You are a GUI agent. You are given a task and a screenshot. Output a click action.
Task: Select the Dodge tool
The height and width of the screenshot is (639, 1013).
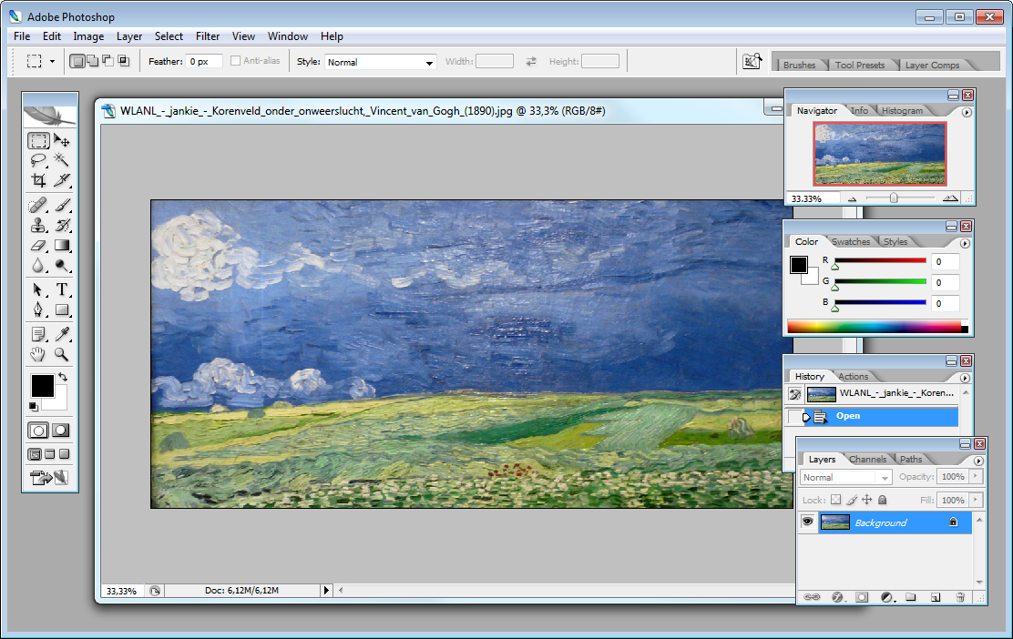coord(62,265)
